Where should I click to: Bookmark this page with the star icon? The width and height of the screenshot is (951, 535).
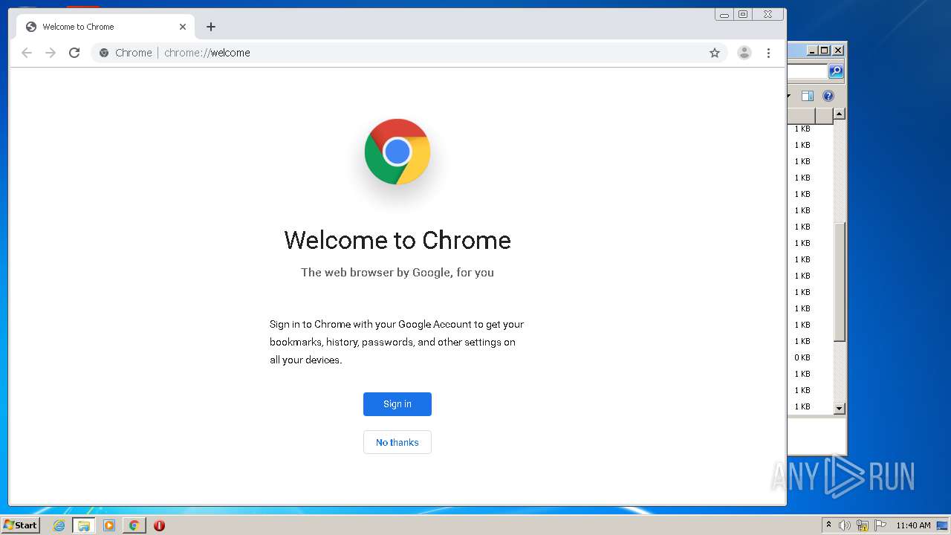[715, 53]
